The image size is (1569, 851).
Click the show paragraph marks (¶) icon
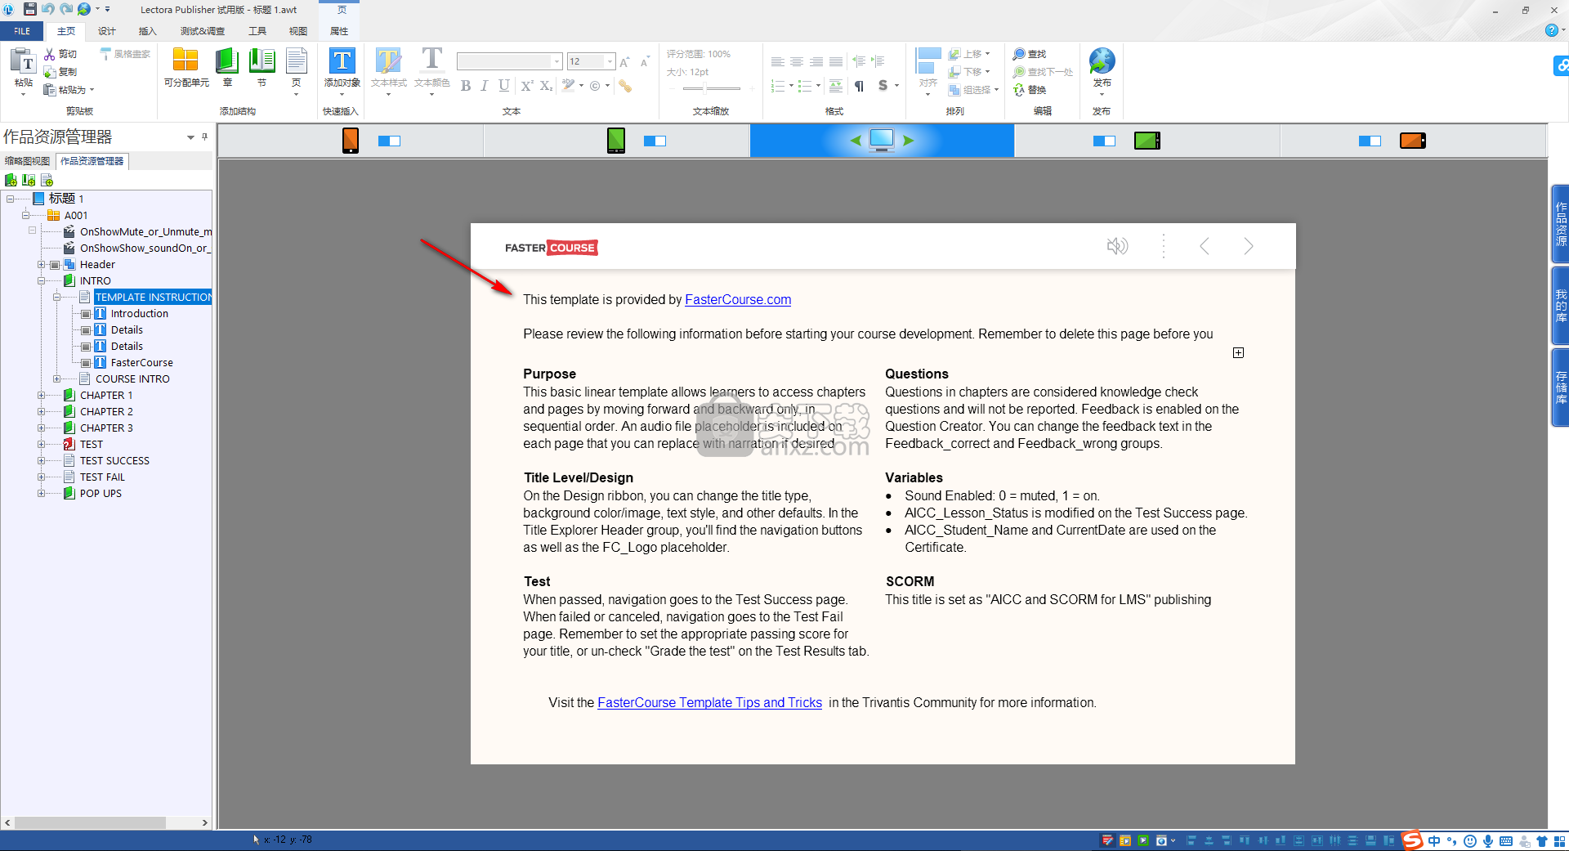(860, 86)
